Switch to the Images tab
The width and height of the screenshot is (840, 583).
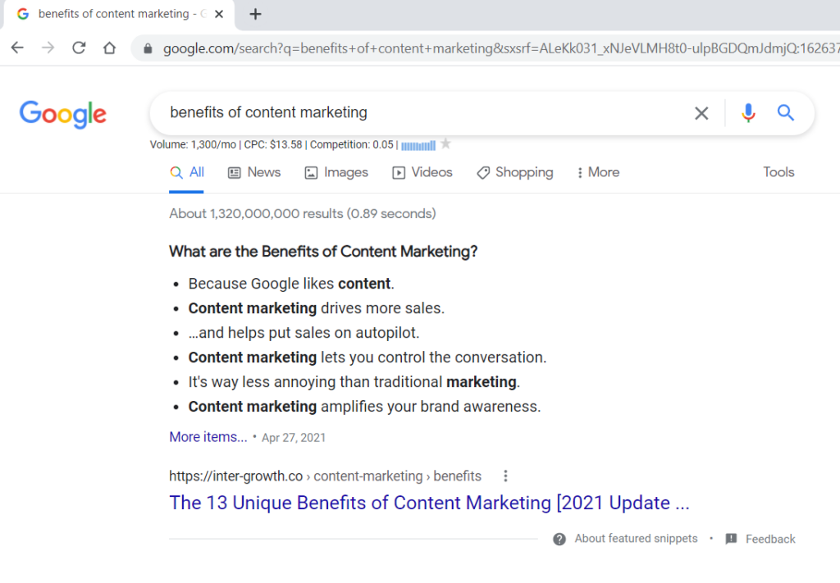coord(336,172)
